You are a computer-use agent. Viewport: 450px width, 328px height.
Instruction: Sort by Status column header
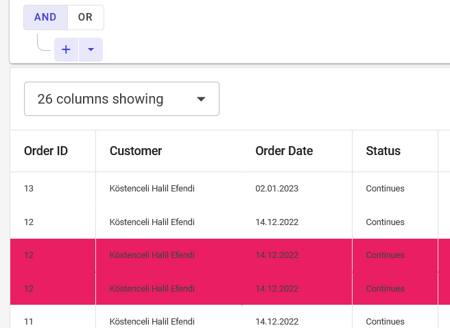click(395, 151)
